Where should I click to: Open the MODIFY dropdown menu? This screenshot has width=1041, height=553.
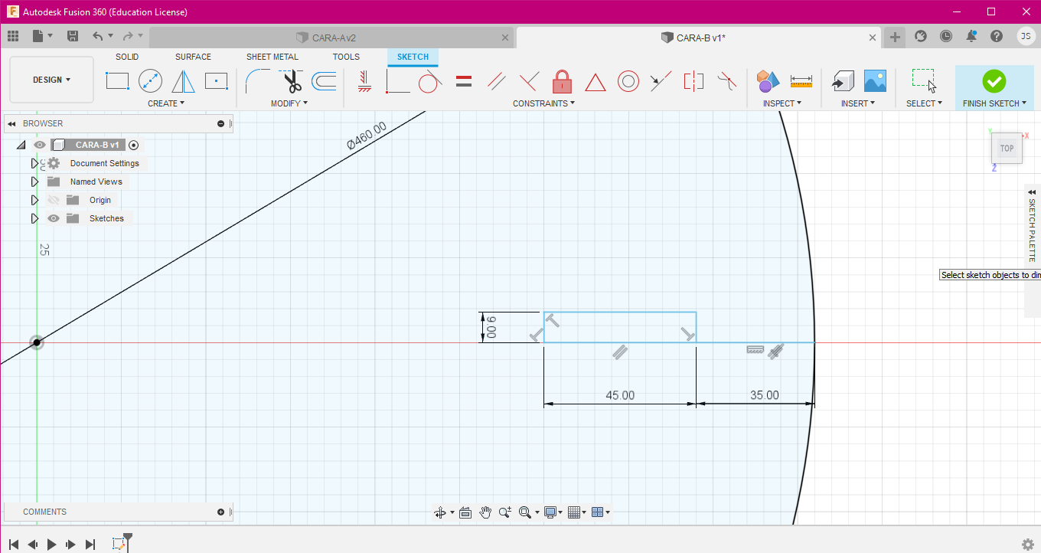click(x=289, y=103)
